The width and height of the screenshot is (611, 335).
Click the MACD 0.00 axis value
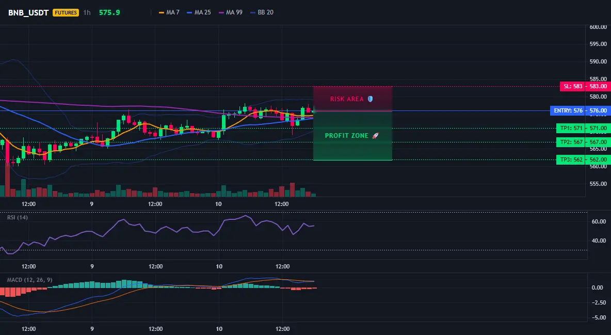tap(598, 288)
